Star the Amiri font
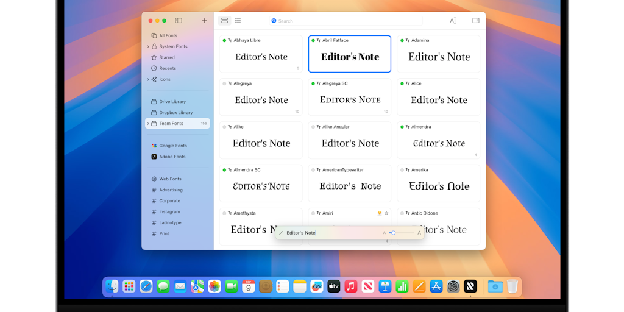 click(386, 213)
